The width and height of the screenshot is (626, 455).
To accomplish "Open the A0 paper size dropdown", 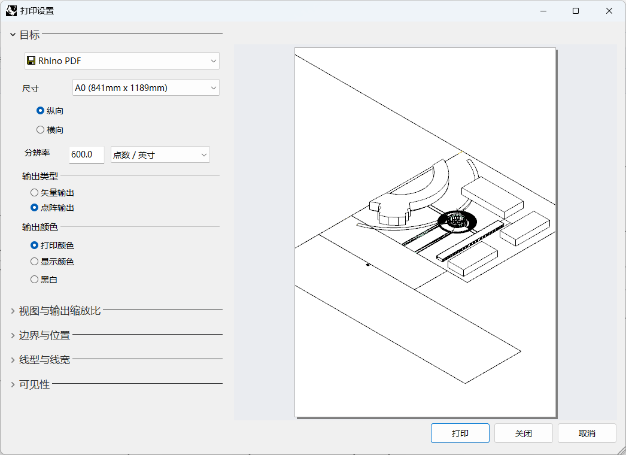I will 145,88.
